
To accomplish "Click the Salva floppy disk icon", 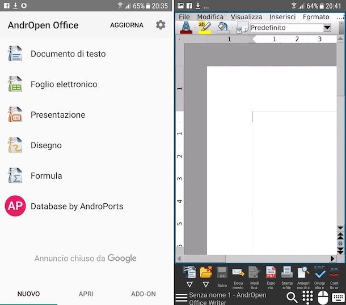I will [x=222, y=277].
